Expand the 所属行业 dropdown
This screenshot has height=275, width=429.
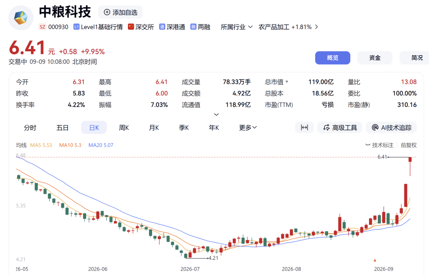237,27
